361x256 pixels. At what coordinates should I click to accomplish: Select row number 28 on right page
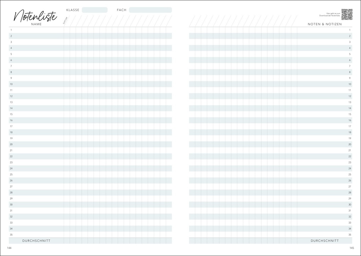tap(350, 193)
